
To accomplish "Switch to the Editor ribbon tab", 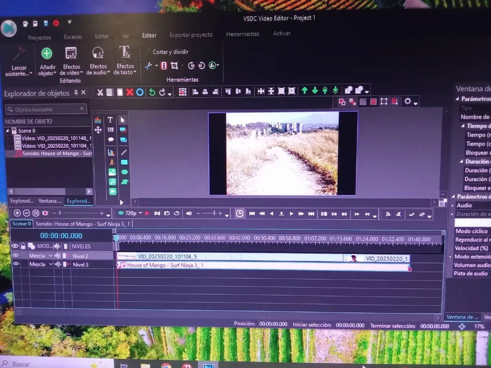I will (x=149, y=35).
